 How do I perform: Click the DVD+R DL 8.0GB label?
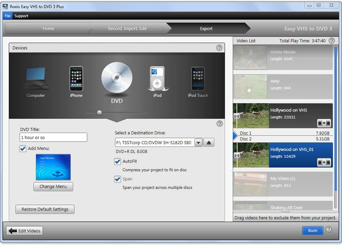tap(131, 151)
